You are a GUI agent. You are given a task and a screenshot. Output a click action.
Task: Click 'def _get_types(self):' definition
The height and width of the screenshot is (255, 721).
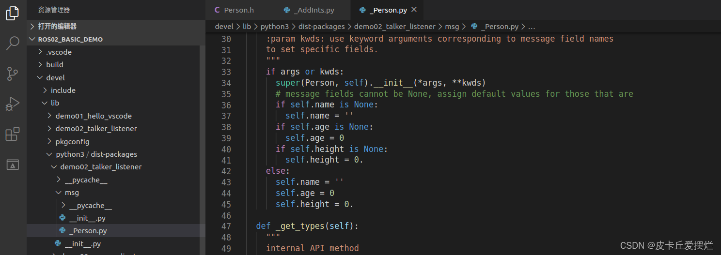307,226
